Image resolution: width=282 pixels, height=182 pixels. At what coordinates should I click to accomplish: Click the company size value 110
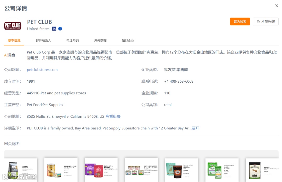[x=167, y=93]
